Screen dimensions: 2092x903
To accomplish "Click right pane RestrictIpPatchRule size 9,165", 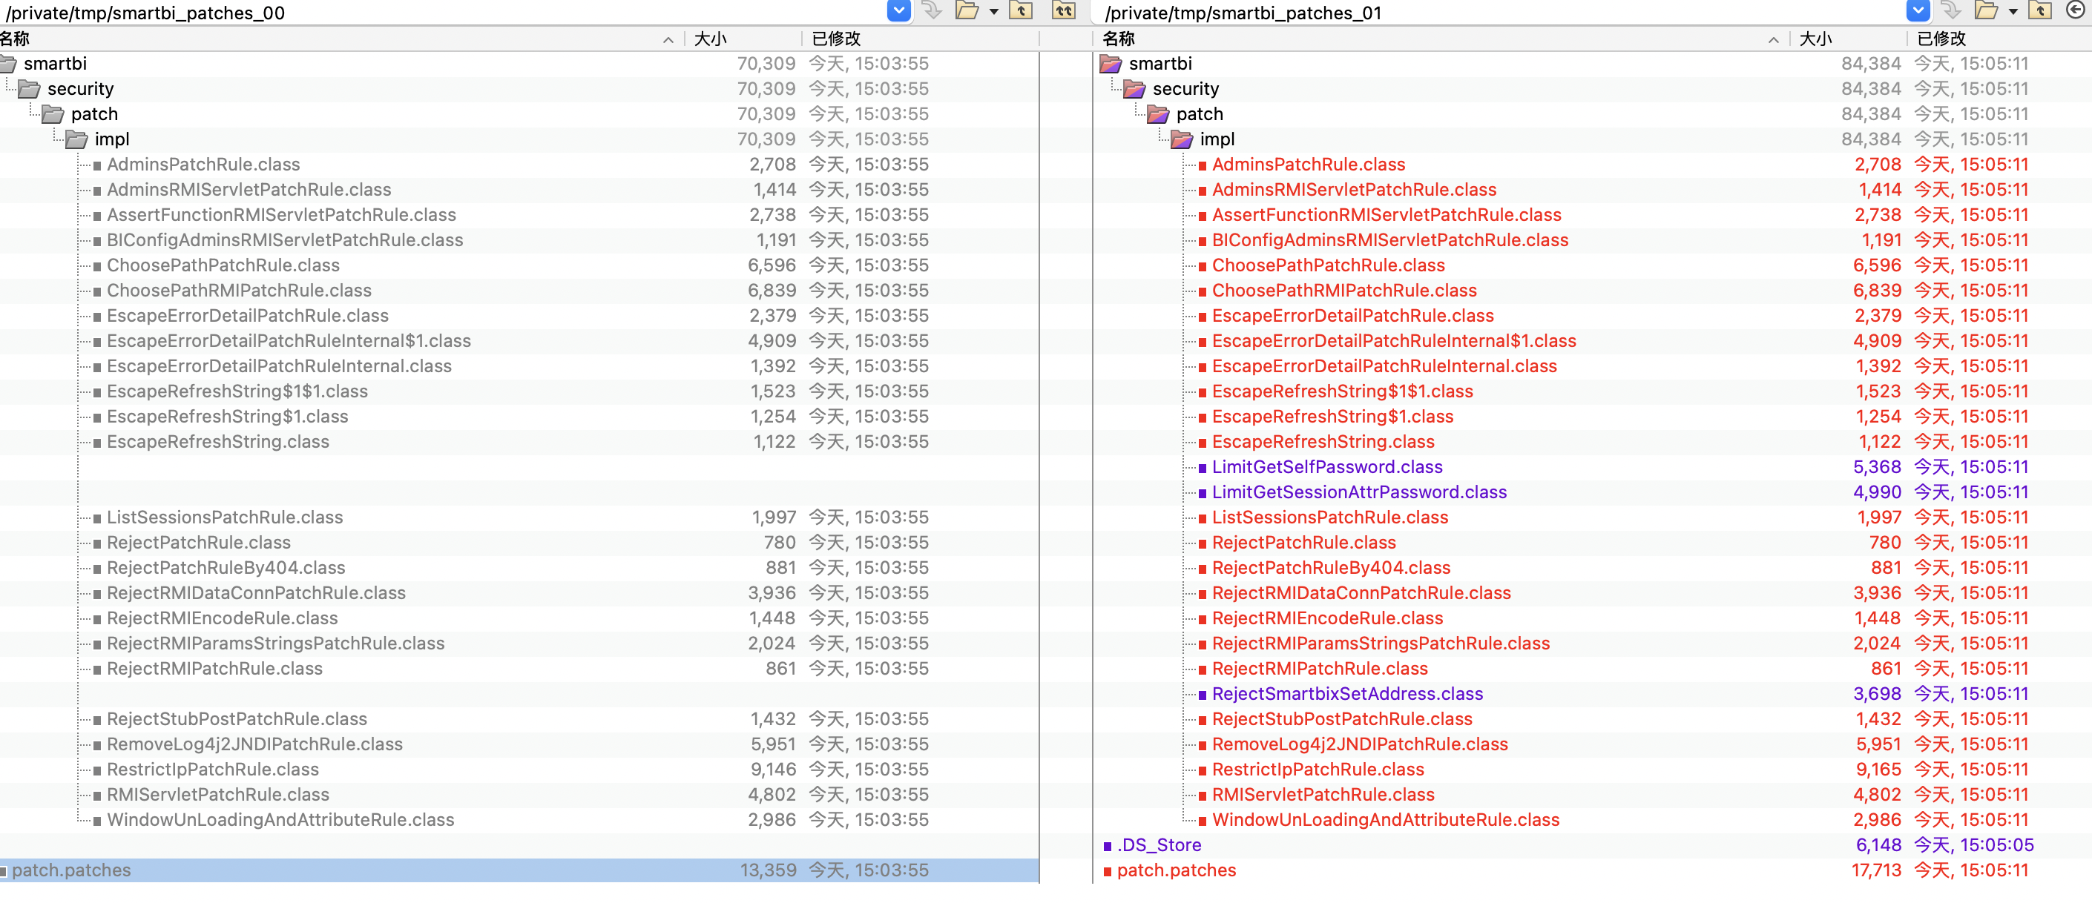I will 1878,769.
